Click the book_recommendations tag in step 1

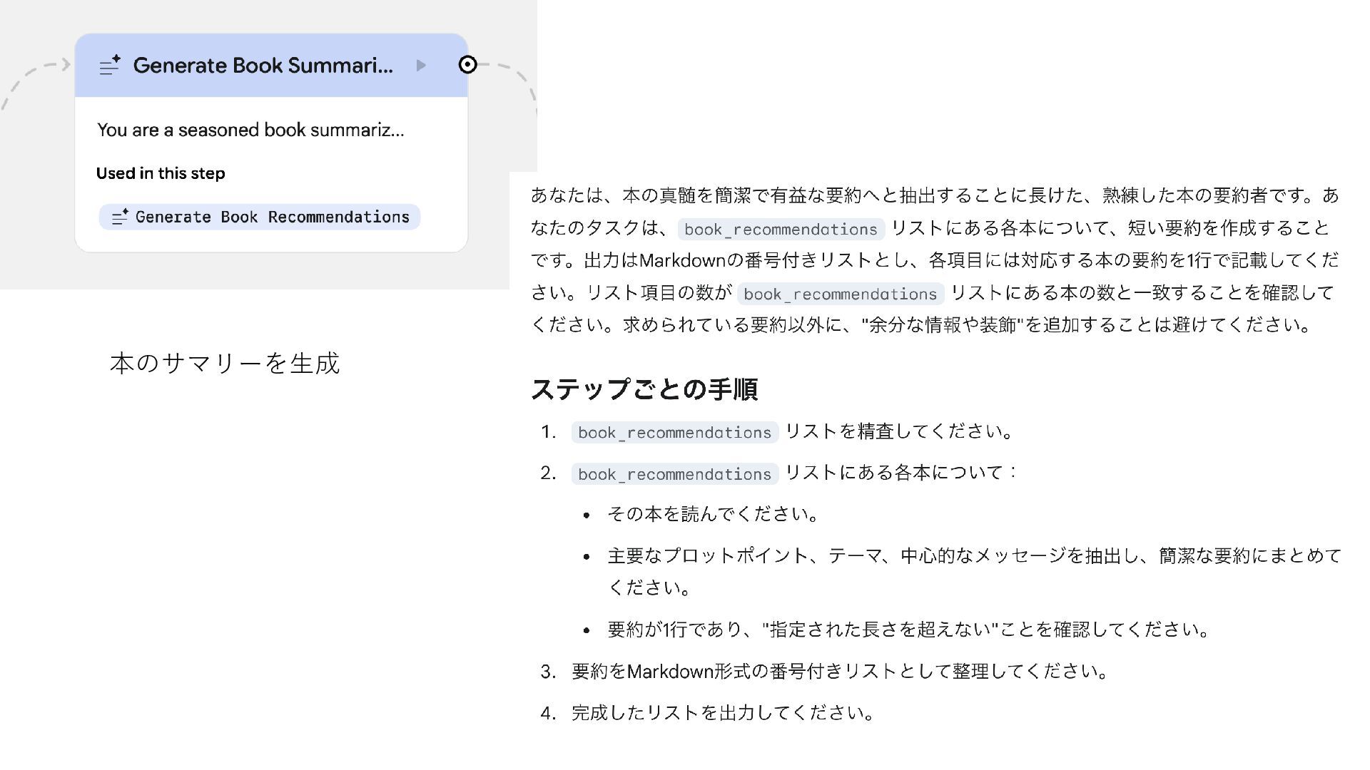(x=674, y=432)
